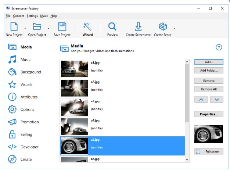Open the Content menu
The image size is (230, 172).
pyautogui.click(x=18, y=16)
